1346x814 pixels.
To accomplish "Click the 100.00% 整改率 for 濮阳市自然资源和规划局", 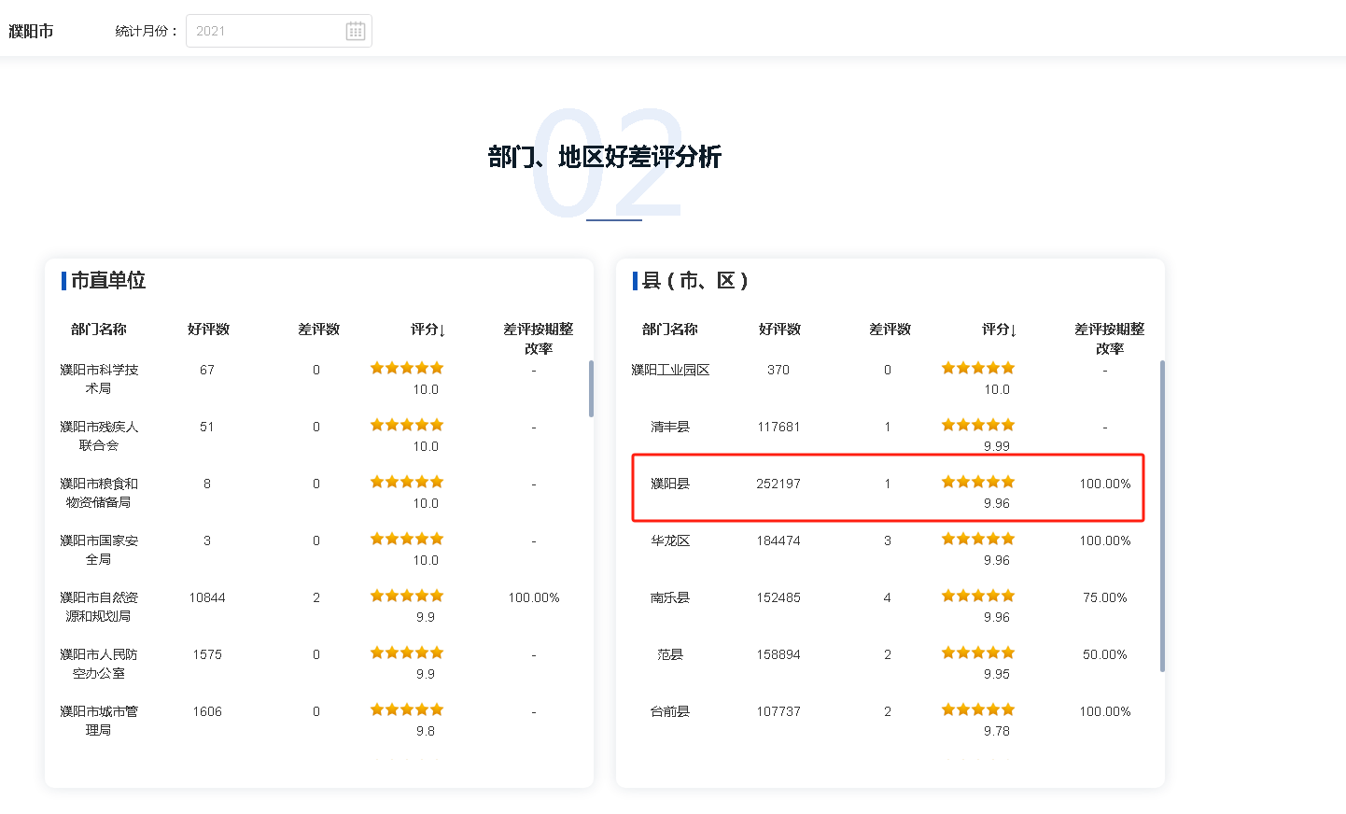I will (534, 597).
